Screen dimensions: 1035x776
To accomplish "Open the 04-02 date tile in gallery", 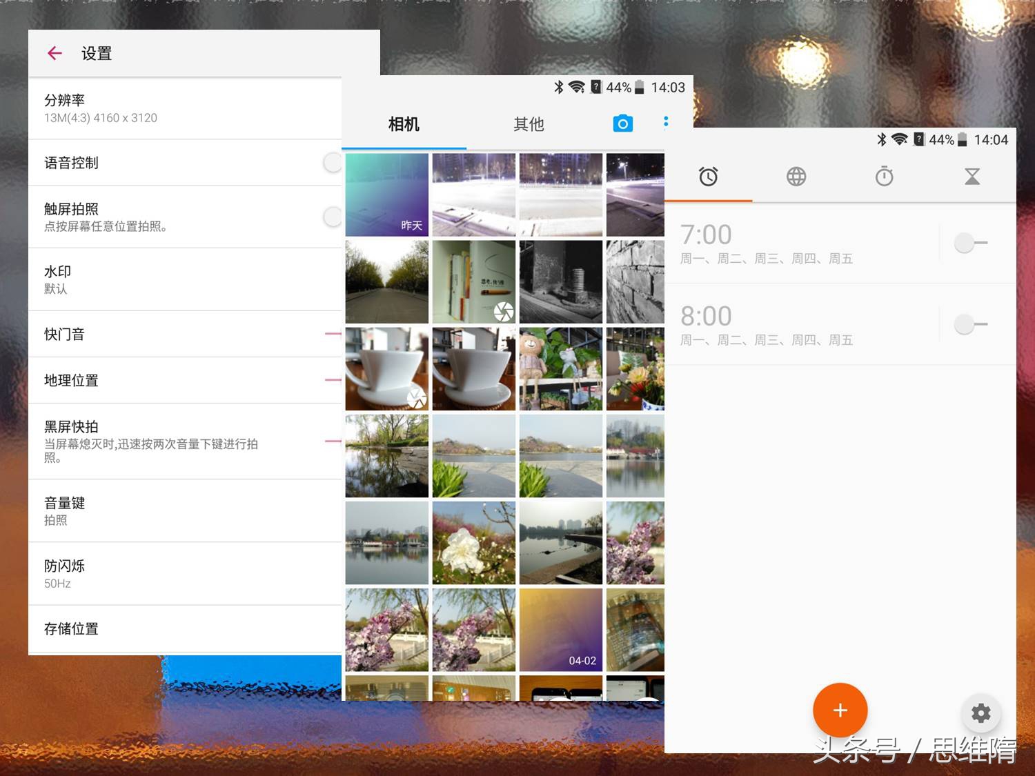I will 561,630.
